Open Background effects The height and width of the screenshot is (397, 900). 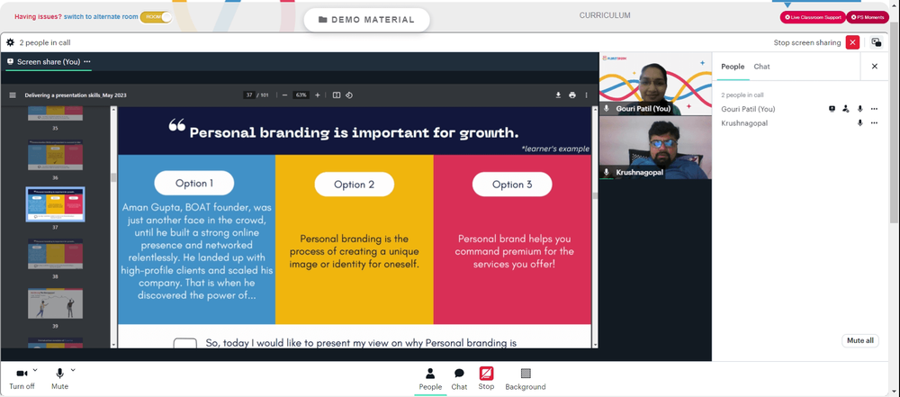(526, 379)
